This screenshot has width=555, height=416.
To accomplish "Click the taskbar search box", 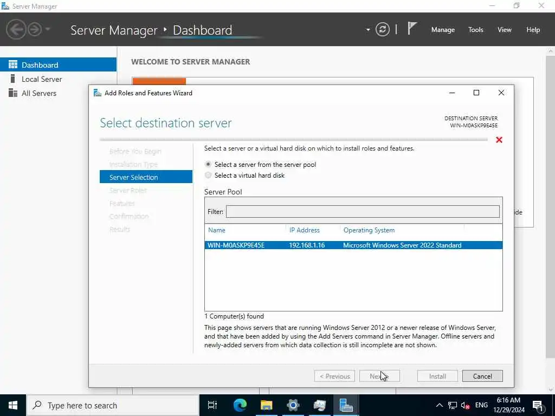I will [113, 405].
